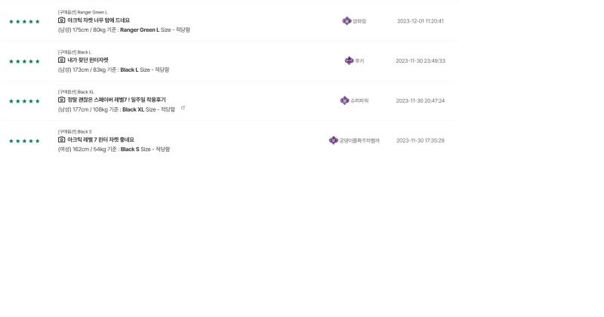This screenshot has width=604, height=317.
Task: Click five-star rating of Ranger Green L review
Action: pos(24,21)
